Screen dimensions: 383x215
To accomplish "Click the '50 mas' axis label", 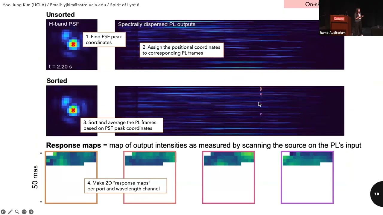I will tap(35, 177).
